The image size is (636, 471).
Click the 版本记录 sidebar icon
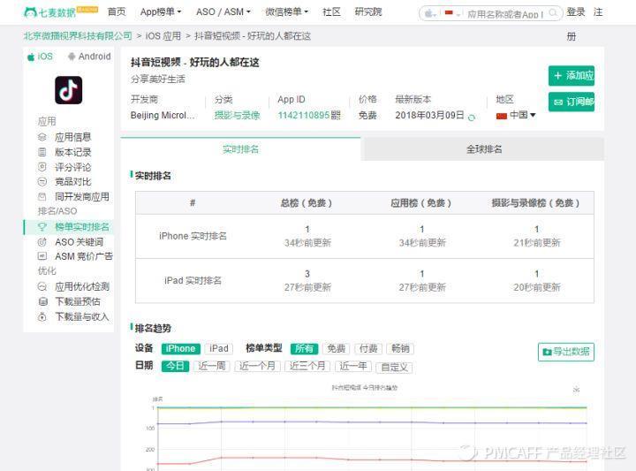[42, 152]
